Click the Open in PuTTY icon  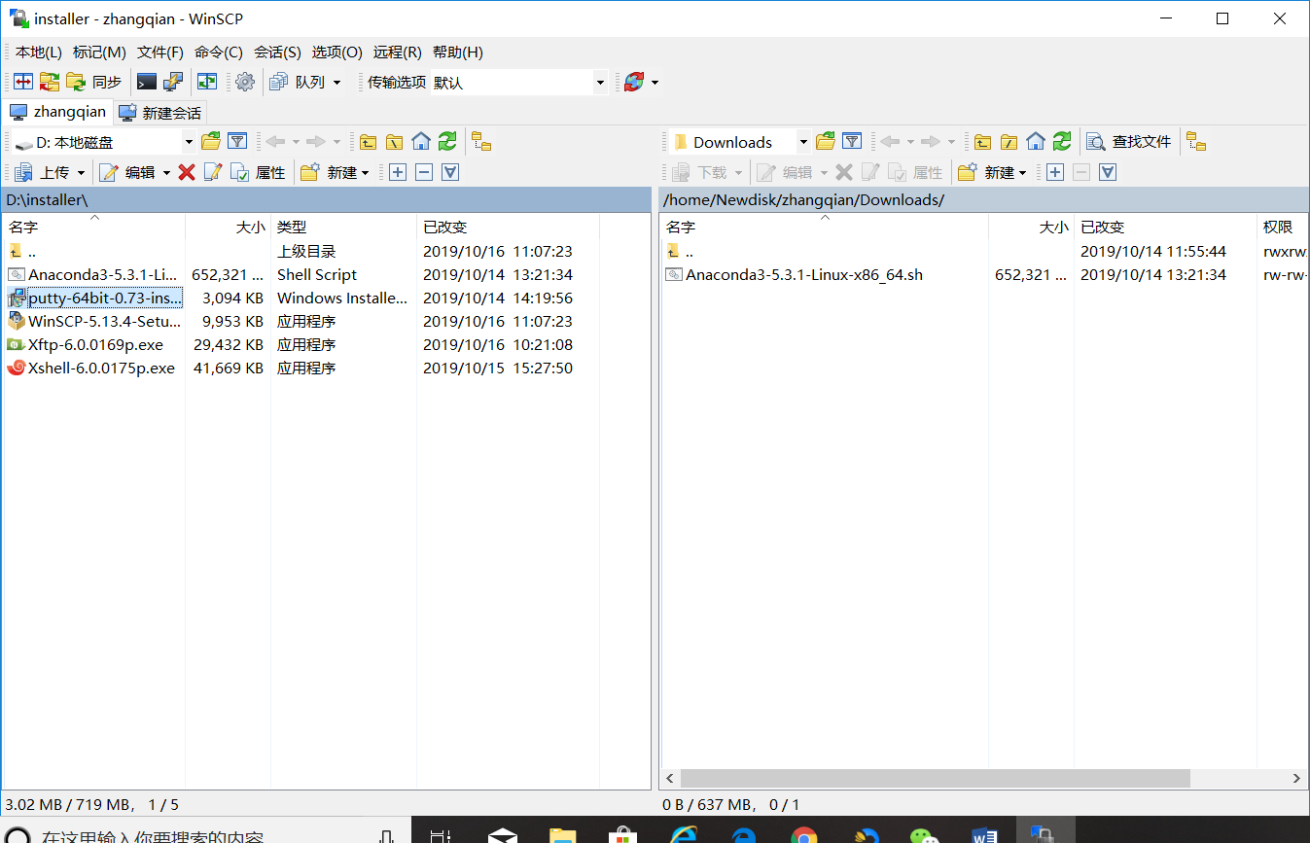(173, 83)
